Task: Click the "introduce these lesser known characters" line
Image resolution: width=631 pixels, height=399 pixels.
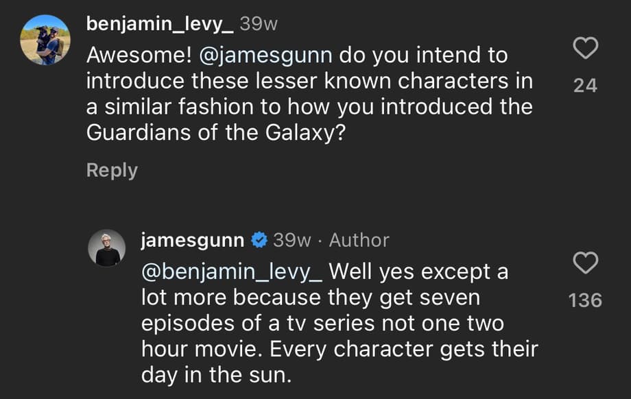Action: click(x=309, y=81)
